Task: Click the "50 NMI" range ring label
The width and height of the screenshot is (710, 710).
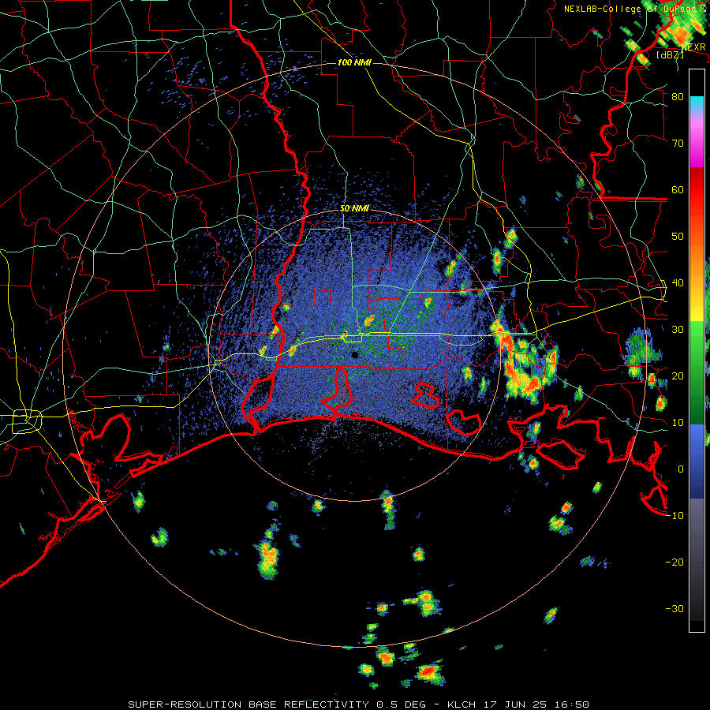Action: click(354, 209)
